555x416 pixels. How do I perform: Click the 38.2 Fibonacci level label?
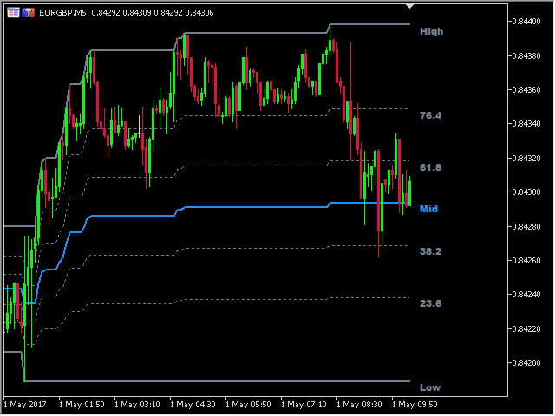pos(430,251)
